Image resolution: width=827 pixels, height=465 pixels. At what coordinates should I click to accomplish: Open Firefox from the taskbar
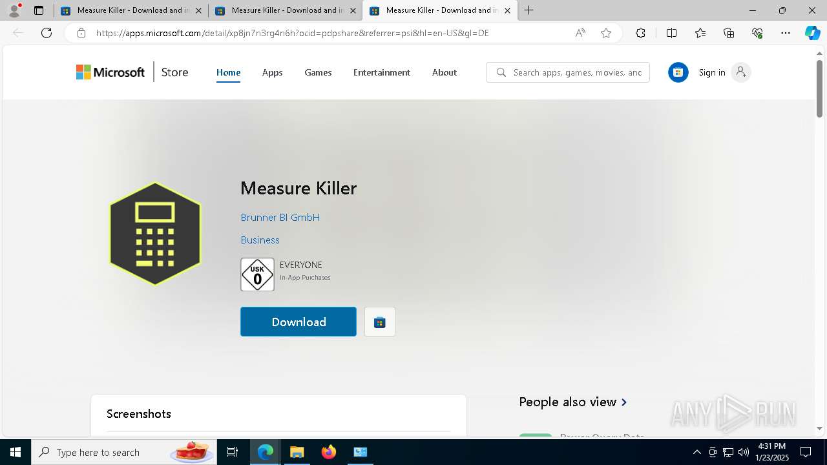[x=329, y=452]
